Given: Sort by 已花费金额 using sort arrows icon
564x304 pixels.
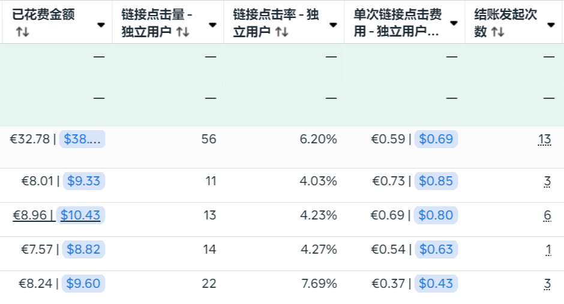Looking at the screenshot, I should click(22, 32).
